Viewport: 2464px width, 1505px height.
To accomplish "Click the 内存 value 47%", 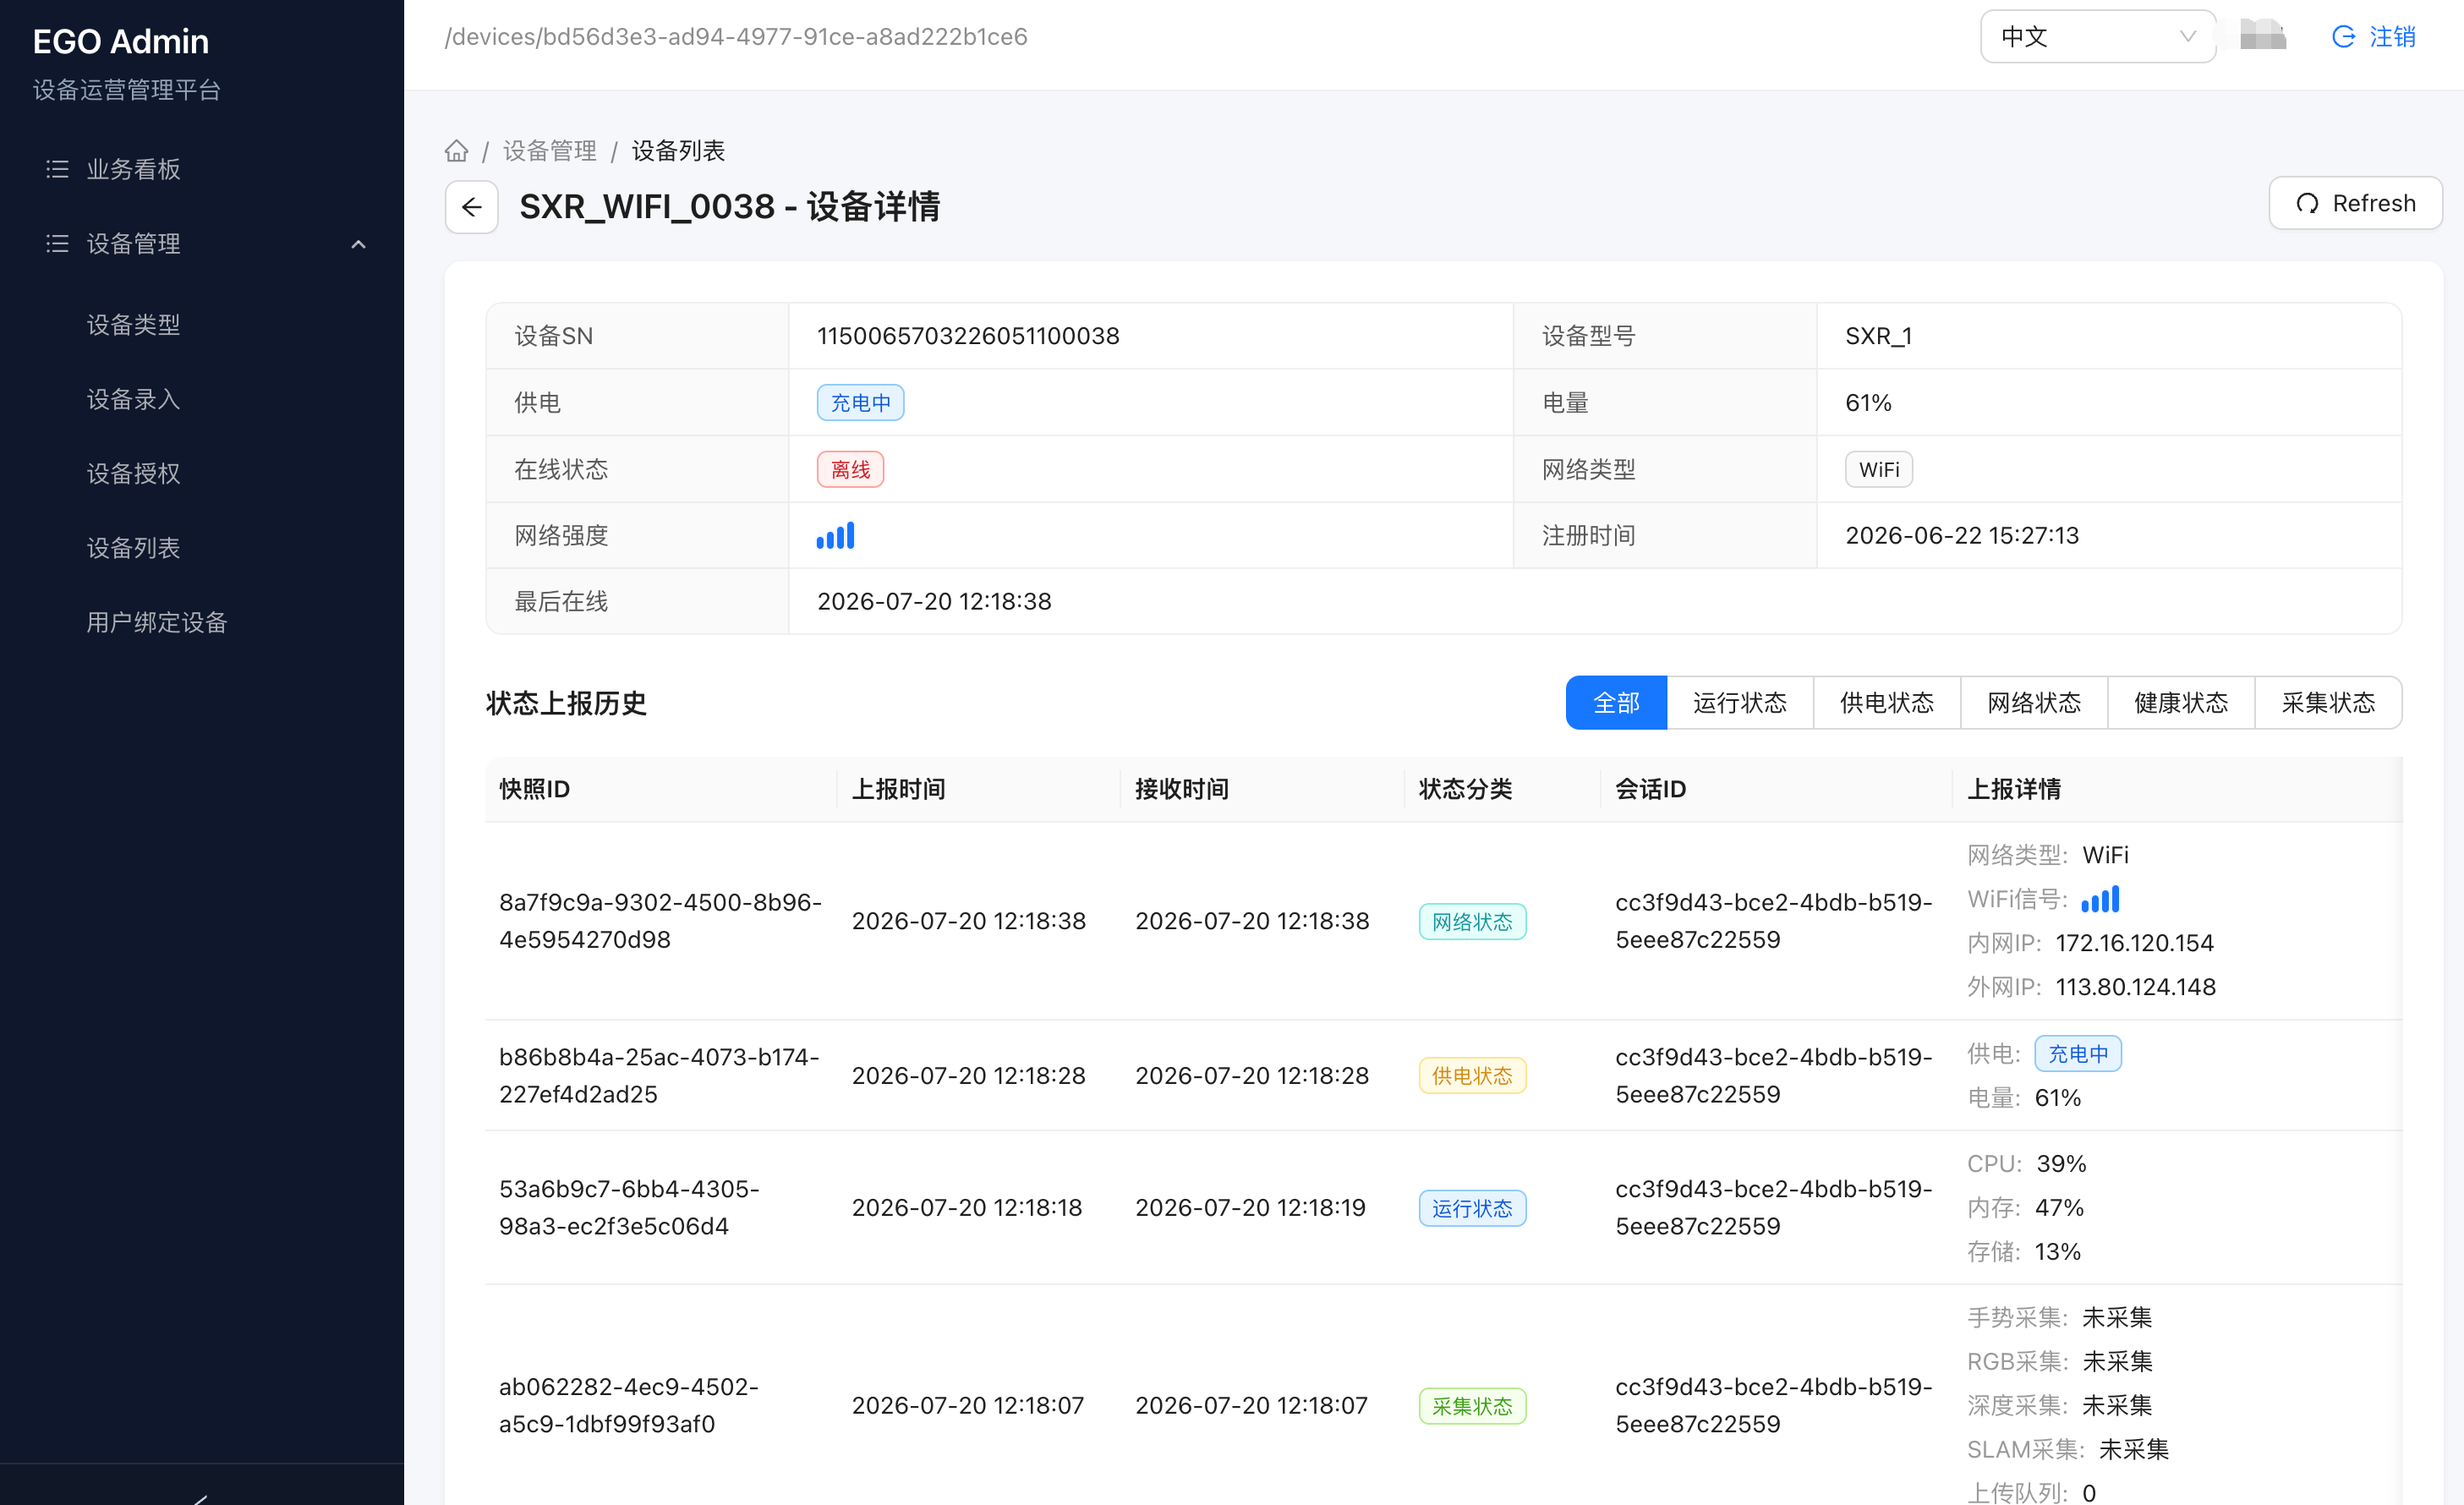I will coord(2060,1207).
